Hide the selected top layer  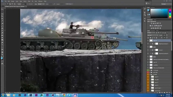(x=148, y=41)
